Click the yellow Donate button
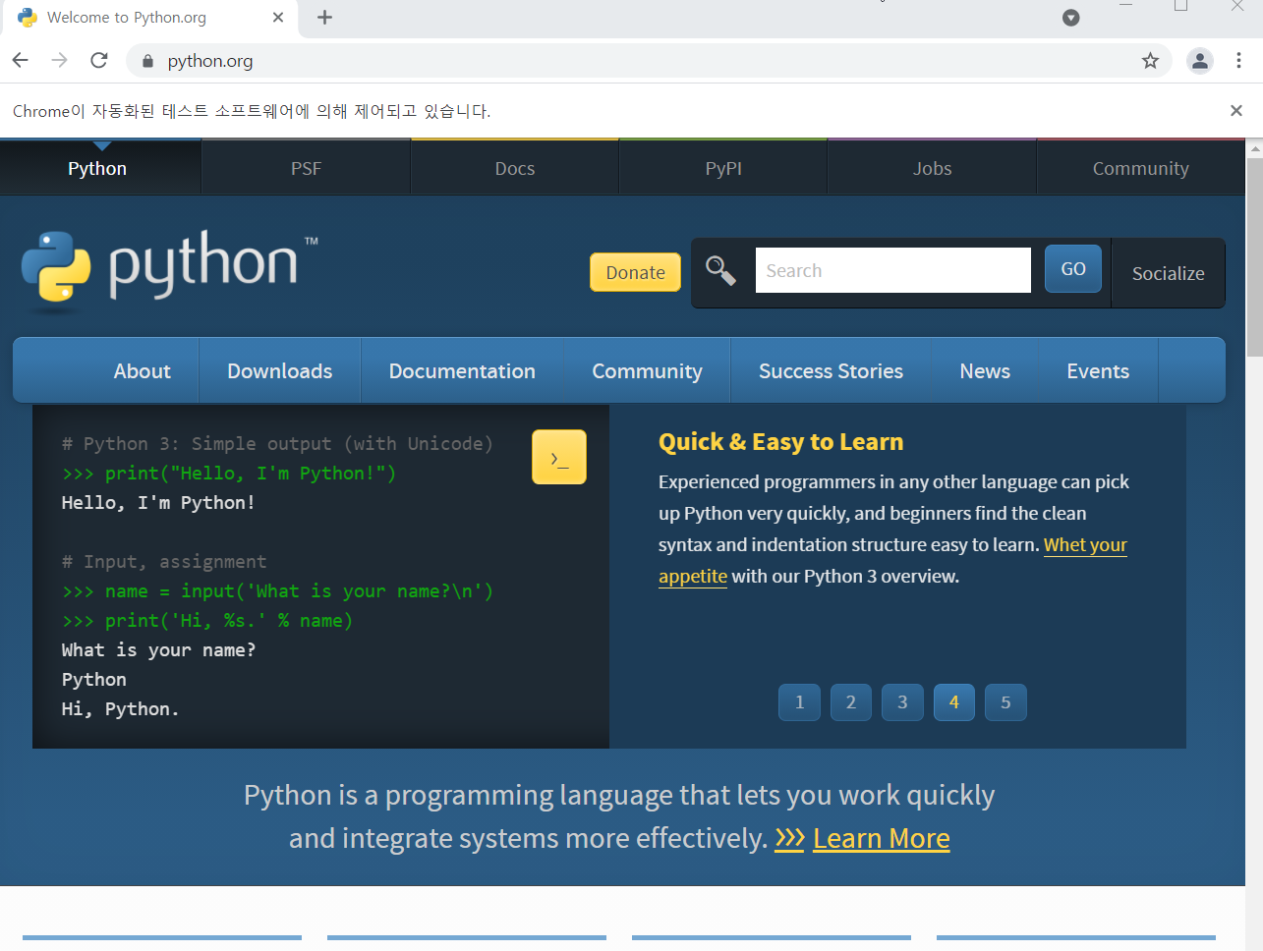The image size is (1263, 951). 635,272
